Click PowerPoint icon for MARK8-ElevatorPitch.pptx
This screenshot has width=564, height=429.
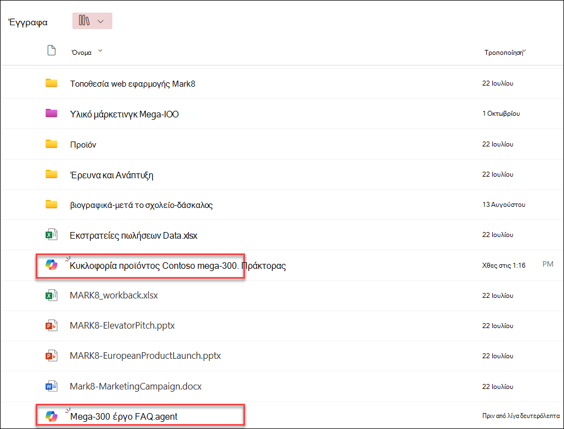coord(52,325)
